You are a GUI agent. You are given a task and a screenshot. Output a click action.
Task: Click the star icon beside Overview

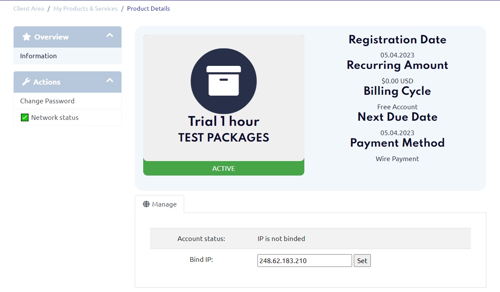pyautogui.click(x=26, y=37)
